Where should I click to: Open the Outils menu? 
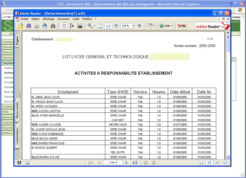(x=76, y=19)
